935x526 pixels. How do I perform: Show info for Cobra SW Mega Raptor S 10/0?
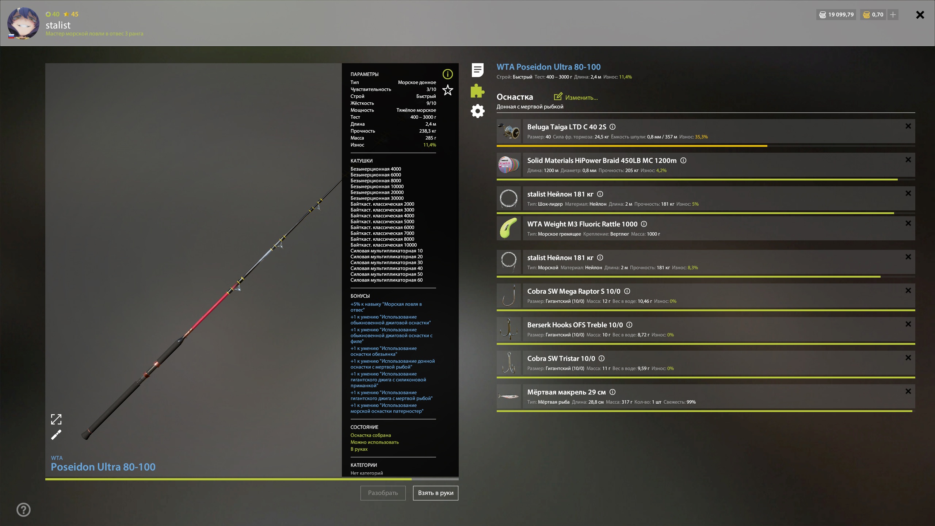click(627, 291)
